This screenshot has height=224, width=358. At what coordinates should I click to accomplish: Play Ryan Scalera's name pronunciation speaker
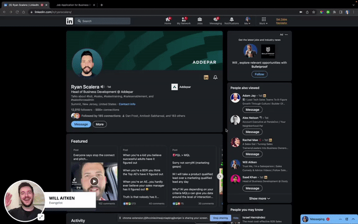click(102, 87)
